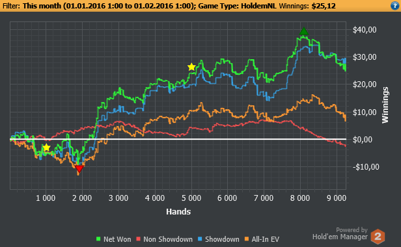Click the $40,00 axis label

point(365,30)
